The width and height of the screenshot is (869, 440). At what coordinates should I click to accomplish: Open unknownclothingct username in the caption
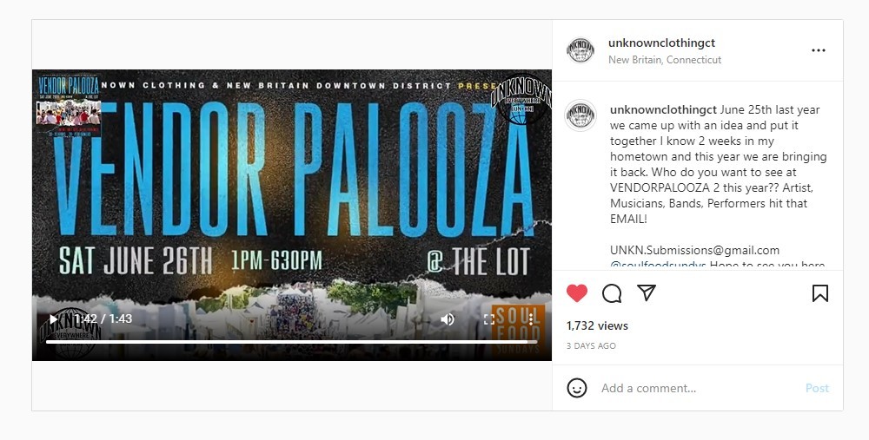663,109
